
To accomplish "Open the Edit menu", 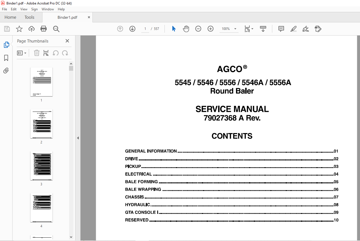I will (14, 9).
